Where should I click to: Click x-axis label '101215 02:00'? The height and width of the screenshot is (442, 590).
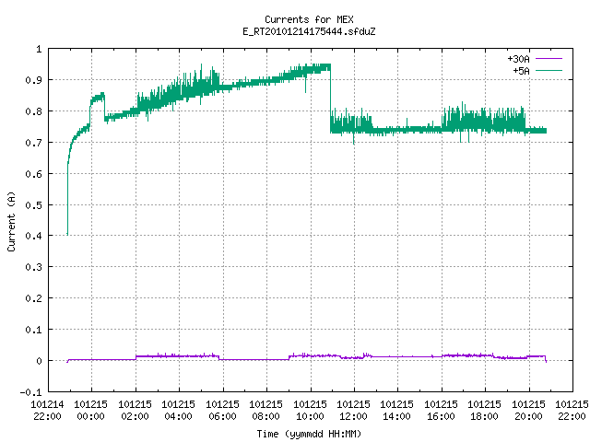click(135, 411)
